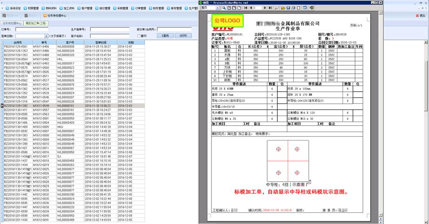Open the 报价管理 menu

pyautogui.click(x=103, y=8)
